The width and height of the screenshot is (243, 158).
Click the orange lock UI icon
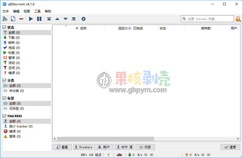pyautogui.click(x=238, y=19)
